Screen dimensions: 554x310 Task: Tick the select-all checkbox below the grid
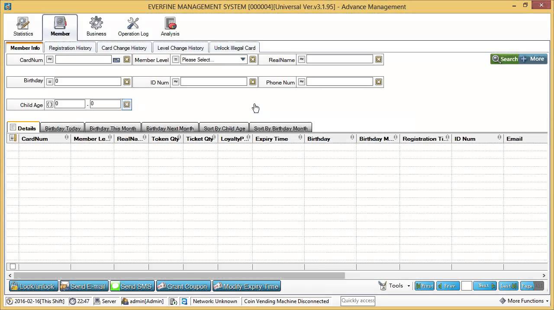tap(13, 267)
